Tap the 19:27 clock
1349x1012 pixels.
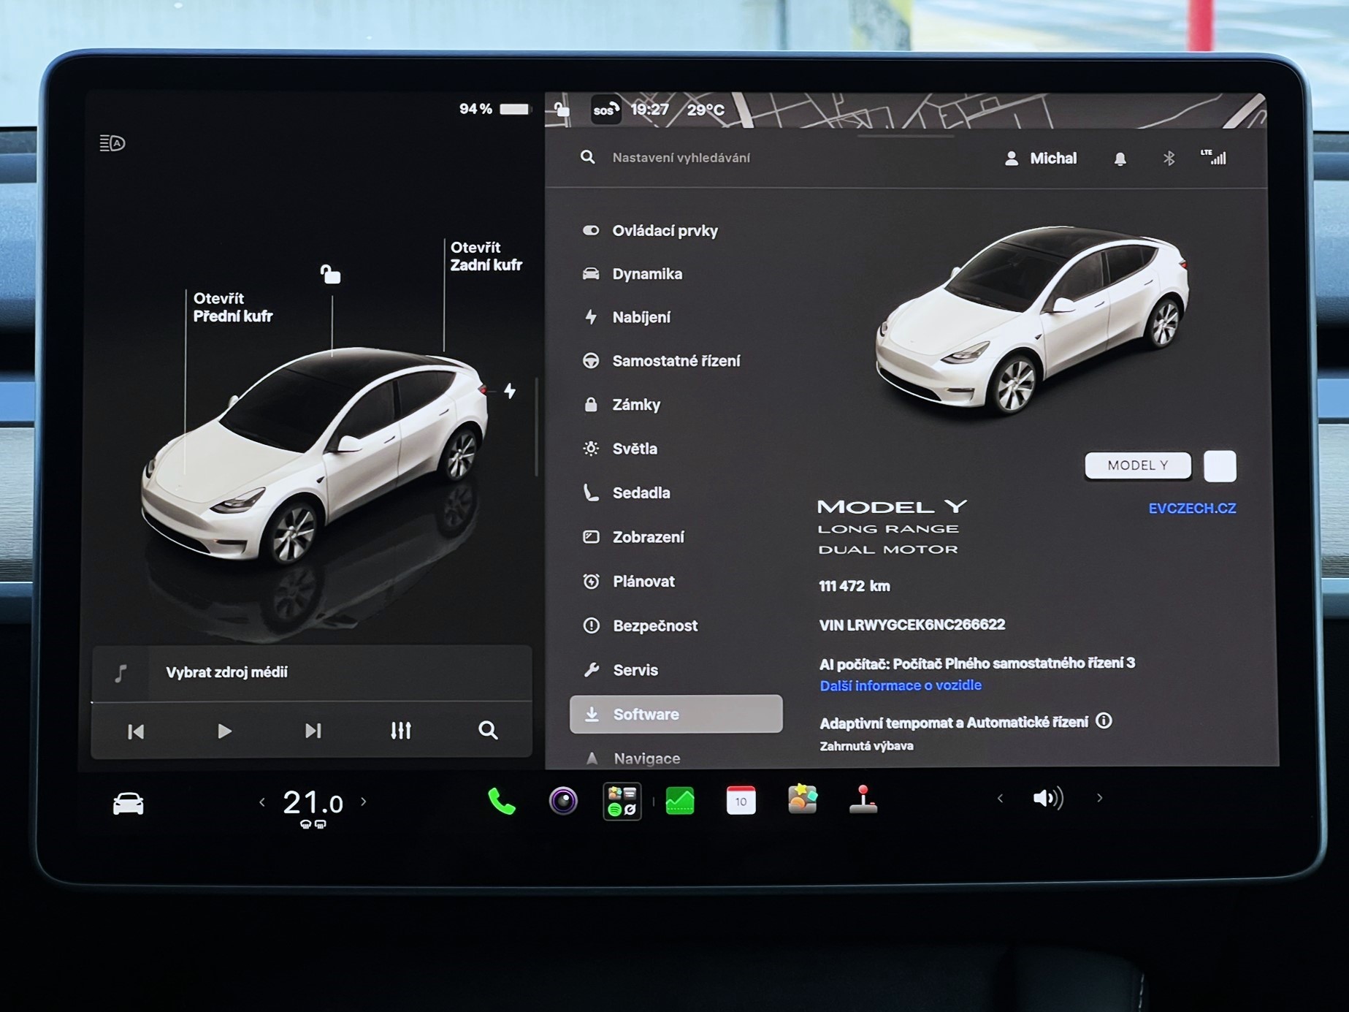pos(649,110)
